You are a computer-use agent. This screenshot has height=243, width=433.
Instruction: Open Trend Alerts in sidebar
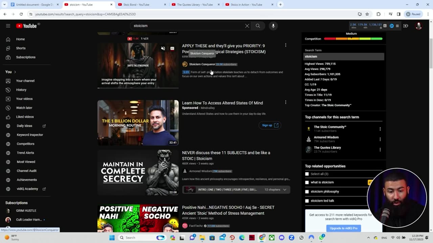click(26, 153)
